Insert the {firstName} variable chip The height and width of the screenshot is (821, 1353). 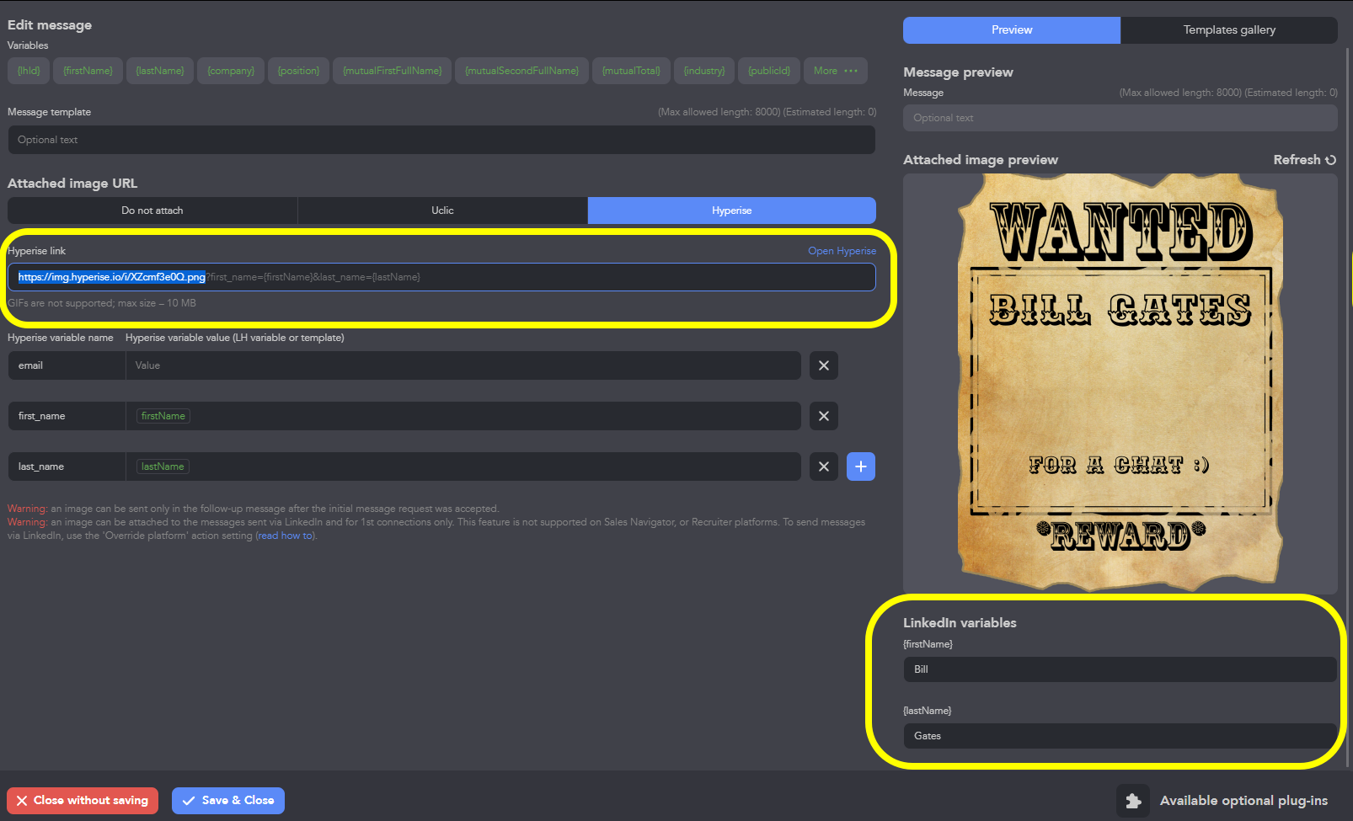pos(88,71)
